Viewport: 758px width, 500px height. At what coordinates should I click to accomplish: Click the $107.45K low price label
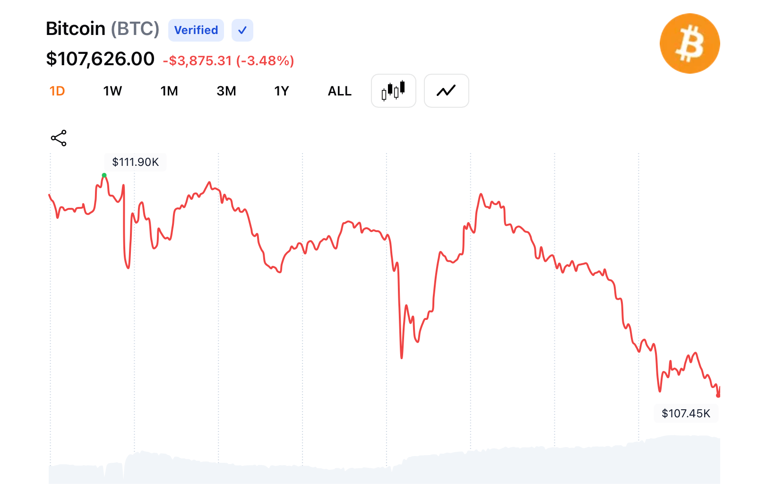[x=686, y=414]
